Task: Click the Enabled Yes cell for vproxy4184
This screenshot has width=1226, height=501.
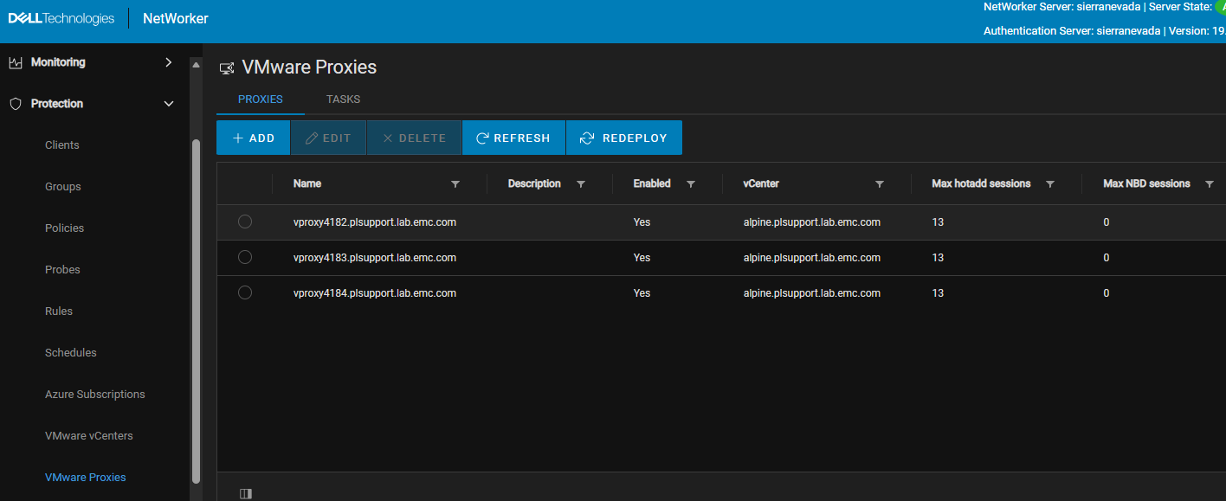Action: [x=642, y=293]
